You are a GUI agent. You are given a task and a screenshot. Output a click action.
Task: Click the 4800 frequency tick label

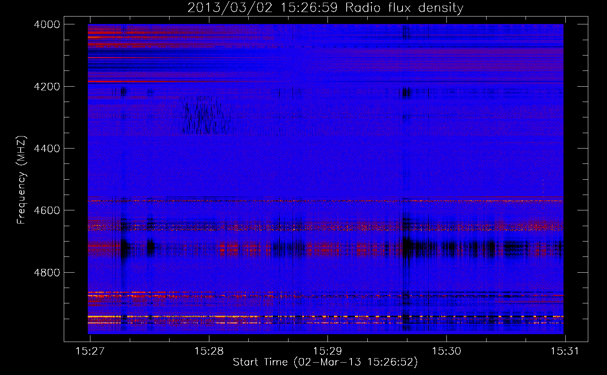[47, 273]
